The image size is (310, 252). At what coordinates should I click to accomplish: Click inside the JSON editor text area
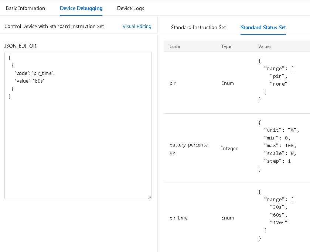[78, 148]
